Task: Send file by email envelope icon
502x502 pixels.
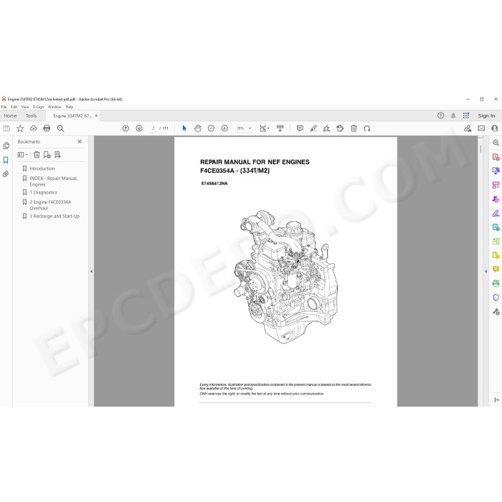Action: (481, 128)
